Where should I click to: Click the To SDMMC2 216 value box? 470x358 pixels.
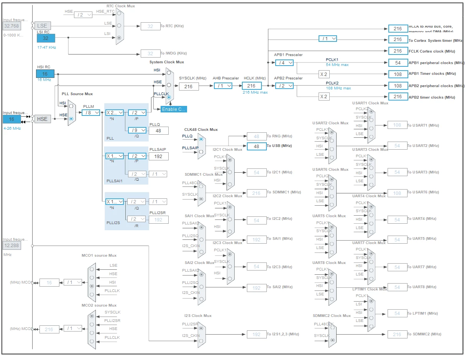(397, 335)
